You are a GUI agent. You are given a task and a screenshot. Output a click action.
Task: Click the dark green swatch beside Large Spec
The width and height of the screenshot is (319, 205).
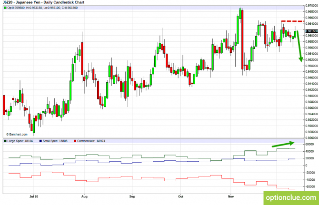click(x=5, y=141)
